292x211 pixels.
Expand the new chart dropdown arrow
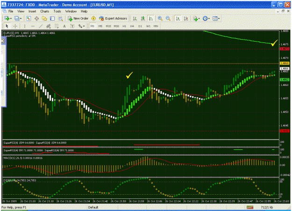[x=11, y=18]
